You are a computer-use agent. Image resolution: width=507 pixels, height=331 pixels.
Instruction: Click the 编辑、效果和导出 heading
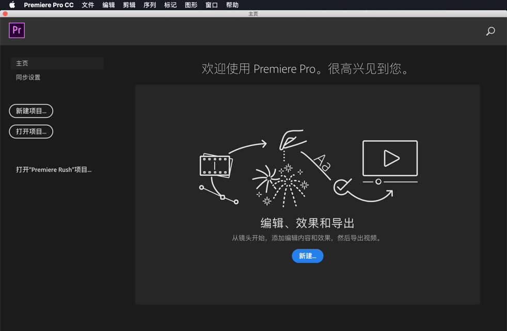click(x=308, y=223)
